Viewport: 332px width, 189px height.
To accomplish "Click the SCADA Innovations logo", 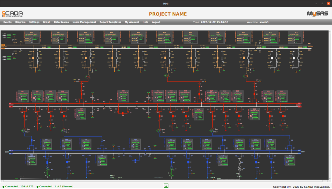I will [x=12, y=14].
